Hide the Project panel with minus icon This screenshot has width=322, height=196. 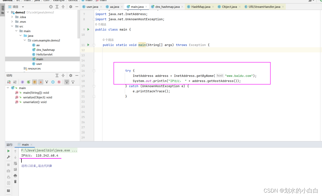[77, 7]
